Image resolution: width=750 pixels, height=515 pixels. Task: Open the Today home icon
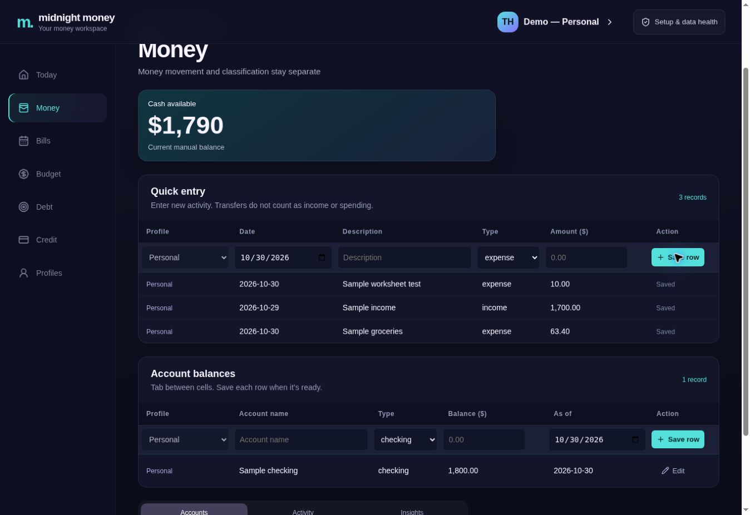tap(23, 75)
